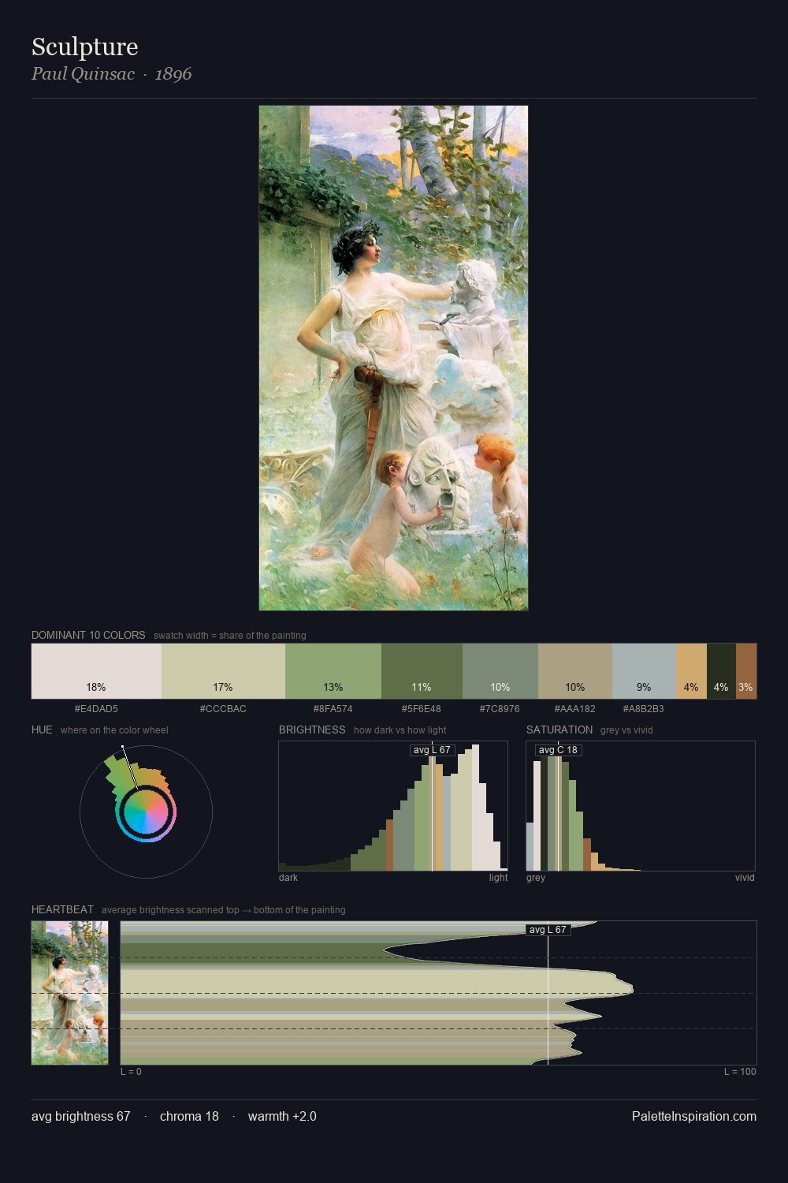The width and height of the screenshot is (788, 1183).
Task: Click the 'HEARTBEAT' section heading
Action: 62,909
